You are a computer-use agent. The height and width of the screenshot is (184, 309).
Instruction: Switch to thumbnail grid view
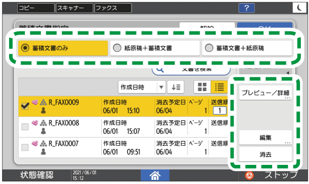[202, 87]
